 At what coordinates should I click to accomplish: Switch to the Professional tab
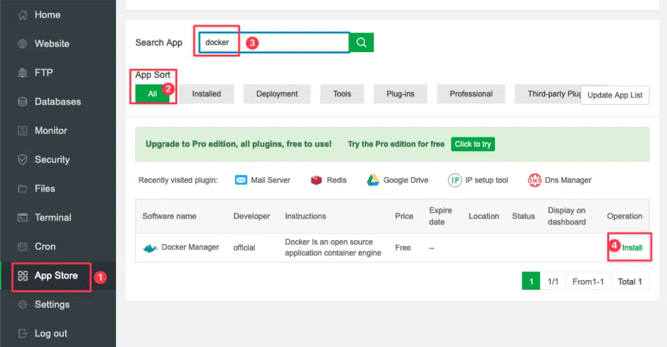click(471, 94)
